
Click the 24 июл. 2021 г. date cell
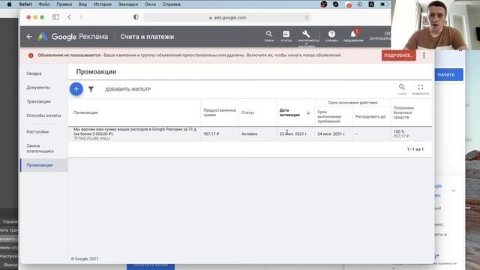pyautogui.click(x=331, y=134)
